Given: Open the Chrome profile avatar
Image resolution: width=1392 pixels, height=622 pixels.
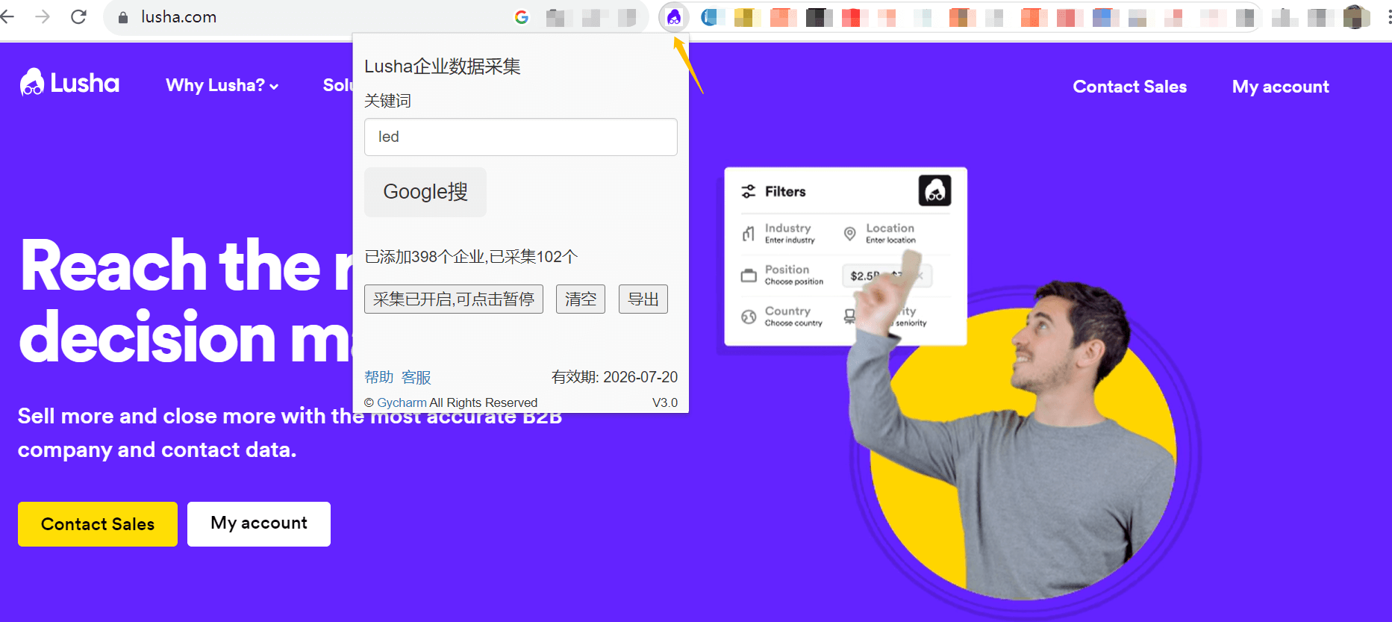Looking at the screenshot, I should point(1356,16).
